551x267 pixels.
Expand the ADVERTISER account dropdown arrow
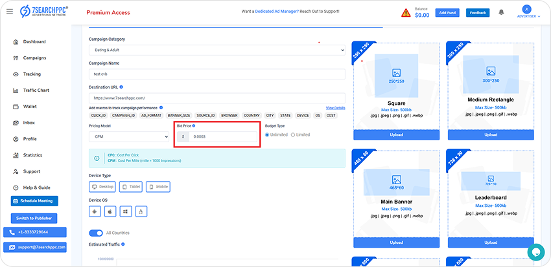click(x=539, y=16)
